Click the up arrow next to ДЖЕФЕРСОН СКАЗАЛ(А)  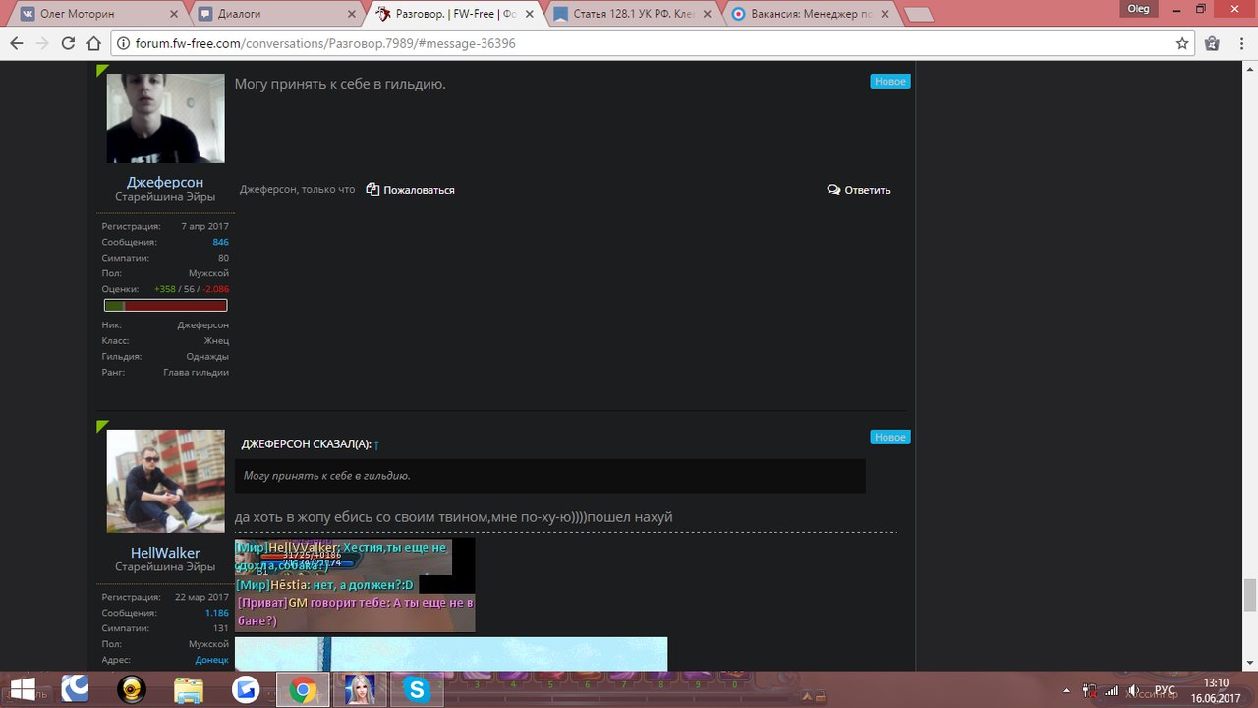click(x=376, y=445)
